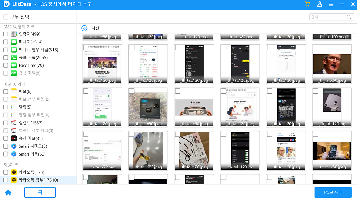Viewport: 357px width, 199px height.
Task: Select 메모(8) category label
Action: click(x=25, y=91)
